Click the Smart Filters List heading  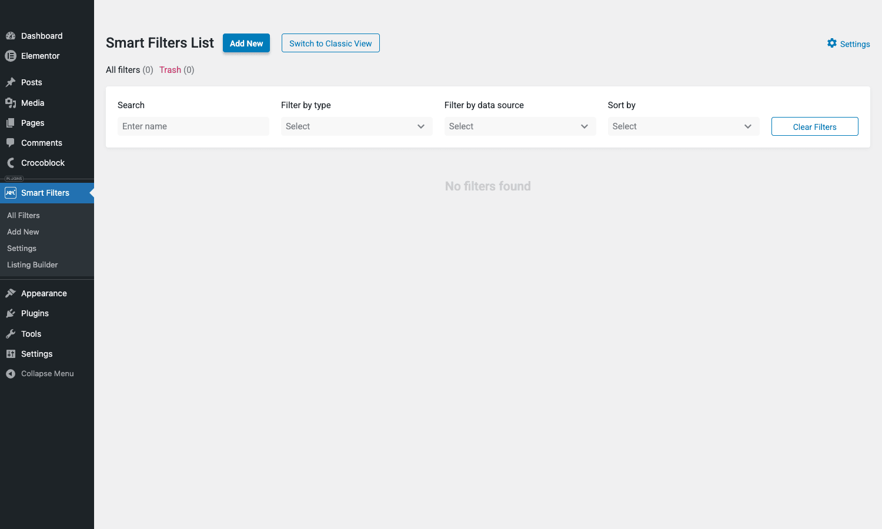160,43
